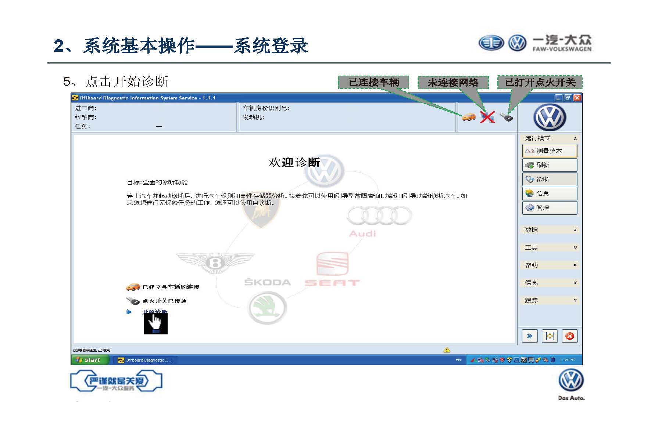Click the EN language indicator in taskbar
Image resolution: width=658 pixels, height=428 pixels.
click(458, 360)
